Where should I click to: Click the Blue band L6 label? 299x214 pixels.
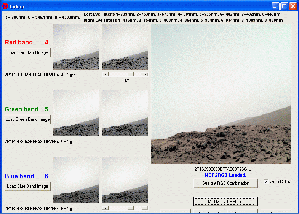click(x=26, y=176)
